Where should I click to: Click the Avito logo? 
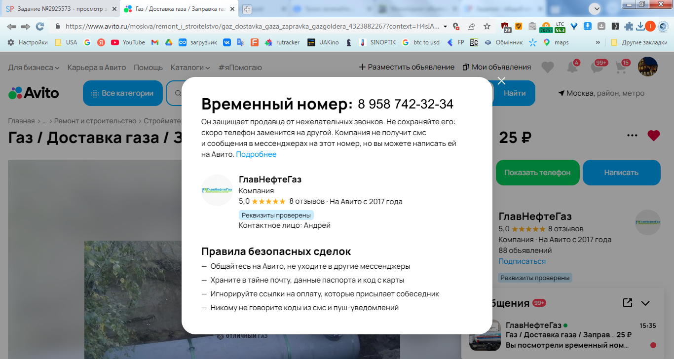[34, 93]
